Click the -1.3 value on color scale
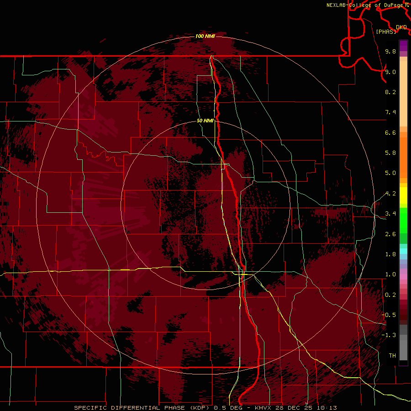 389,335
